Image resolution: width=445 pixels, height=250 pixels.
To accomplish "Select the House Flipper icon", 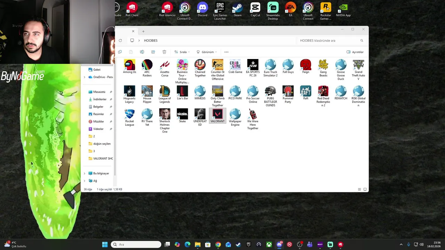I will click(x=147, y=91).
